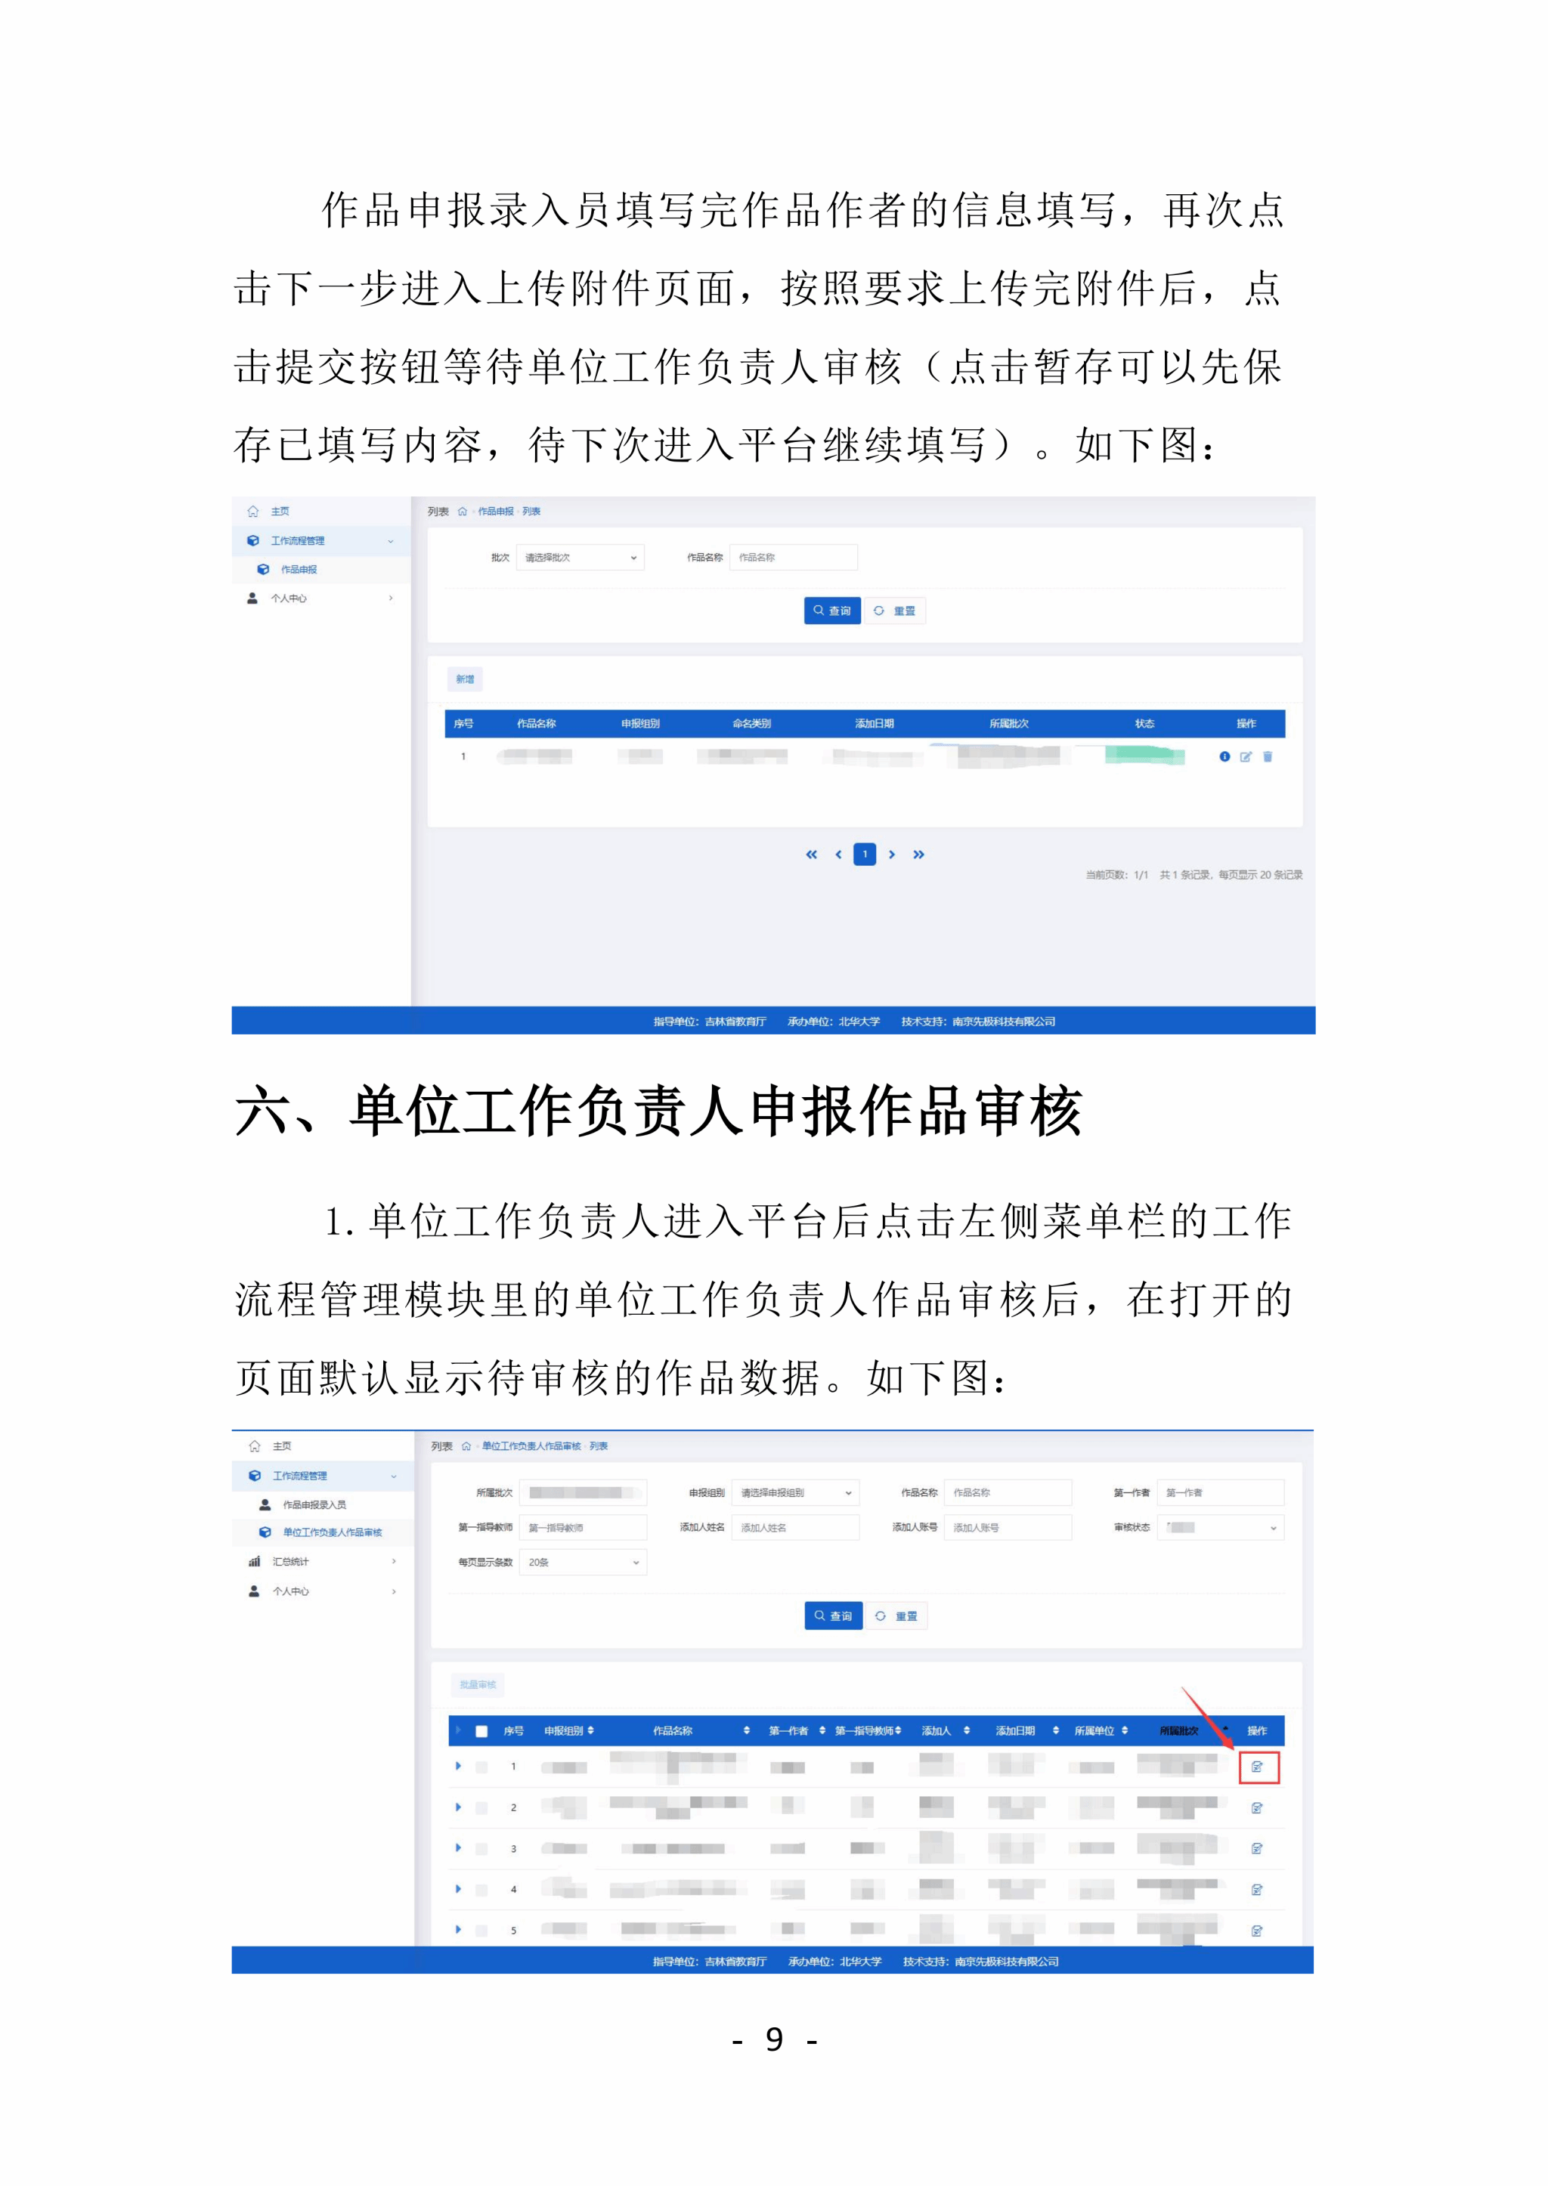This screenshot has width=1548, height=2186.
Task: Open the 请选择批次 dropdown
Action: [580, 558]
